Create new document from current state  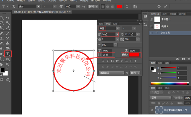pyautogui.click(x=177, y=59)
